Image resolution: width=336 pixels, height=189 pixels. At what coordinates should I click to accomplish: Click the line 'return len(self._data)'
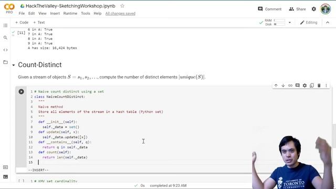(x=65, y=157)
